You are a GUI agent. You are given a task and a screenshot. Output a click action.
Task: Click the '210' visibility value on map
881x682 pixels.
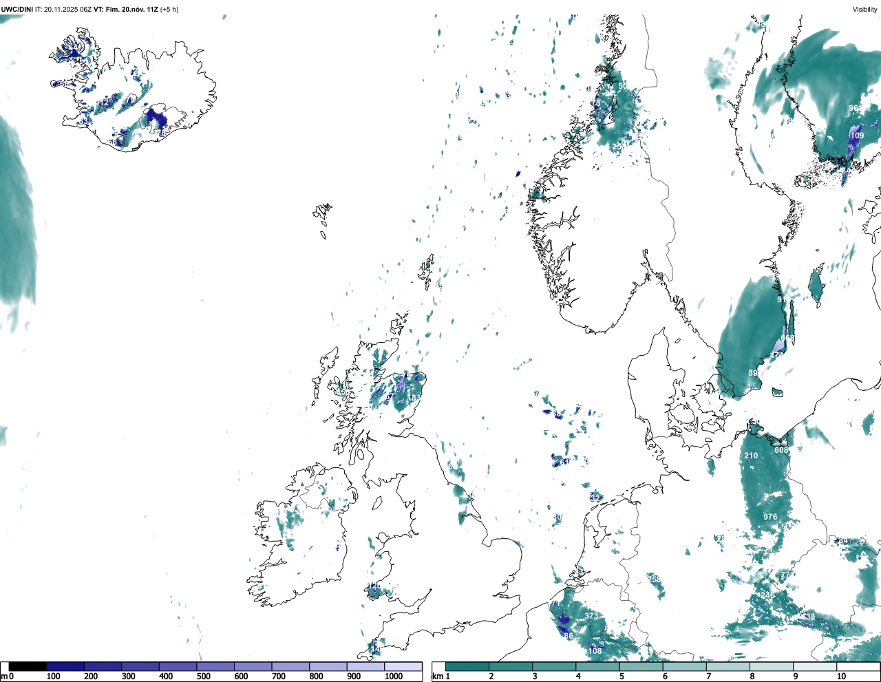(x=751, y=456)
